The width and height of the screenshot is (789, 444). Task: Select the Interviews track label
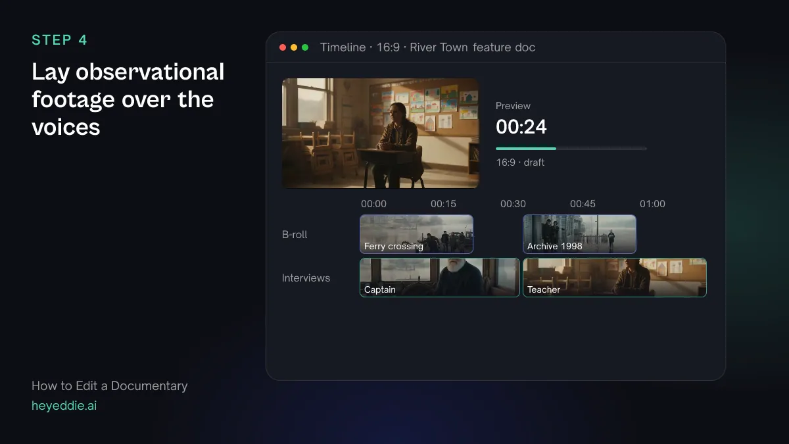tap(306, 278)
